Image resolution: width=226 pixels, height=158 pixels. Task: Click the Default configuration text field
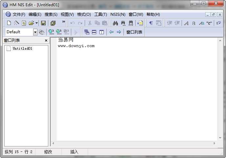click(19, 32)
